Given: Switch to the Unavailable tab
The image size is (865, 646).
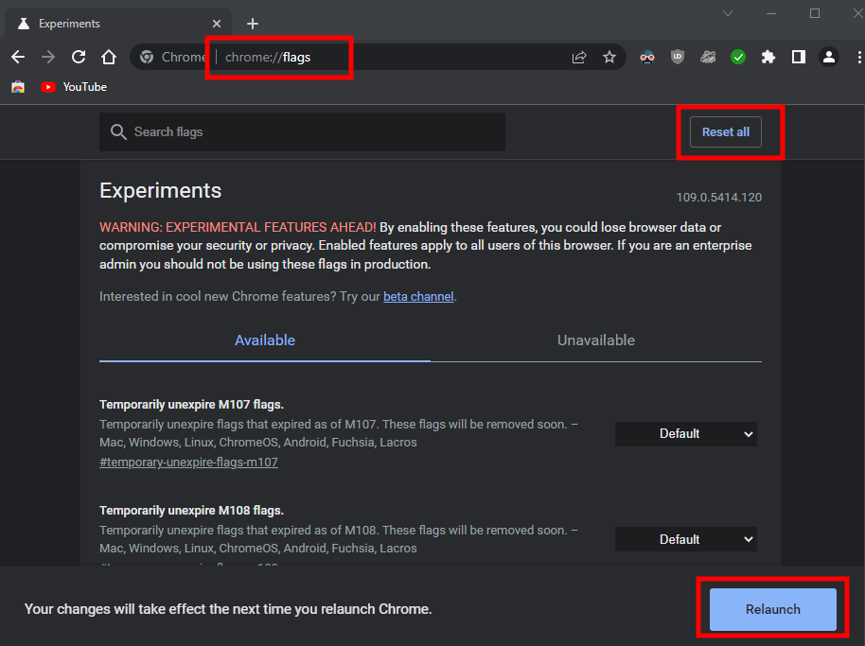Looking at the screenshot, I should tap(596, 340).
